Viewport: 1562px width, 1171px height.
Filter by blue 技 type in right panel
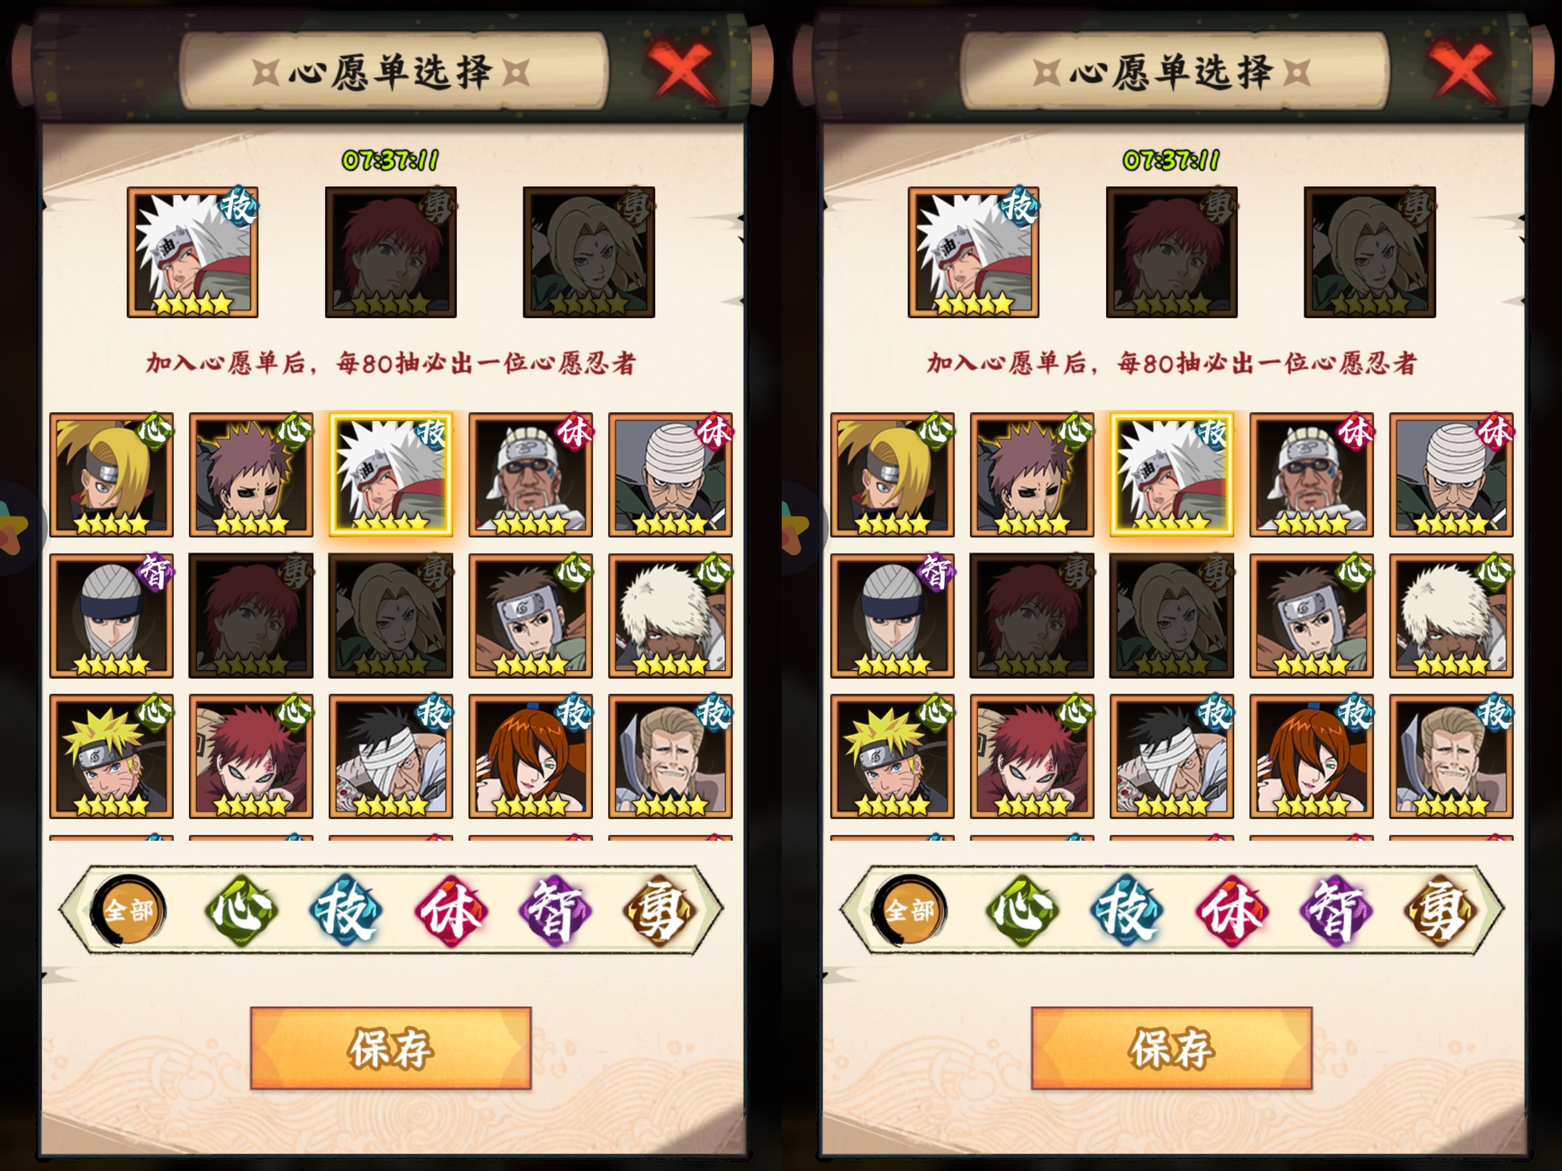click(1126, 911)
